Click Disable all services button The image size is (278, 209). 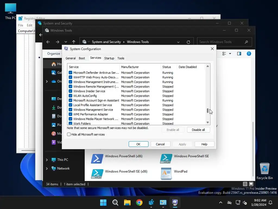click(198, 130)
